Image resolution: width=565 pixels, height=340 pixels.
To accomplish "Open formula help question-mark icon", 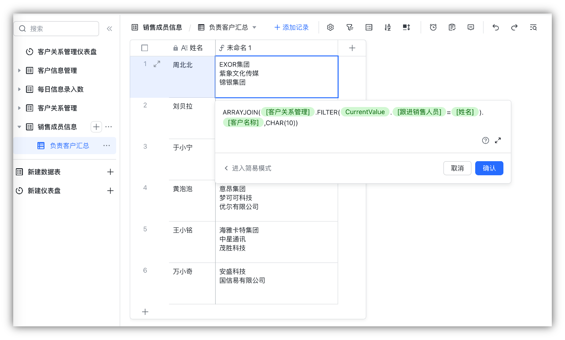I will click(x=485, y=140).
